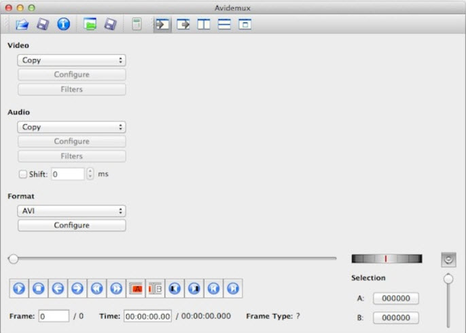Viewport: 466px width, 333px height.
Task: Minimize the window with the yellow button
Action: tap(20, 8)
